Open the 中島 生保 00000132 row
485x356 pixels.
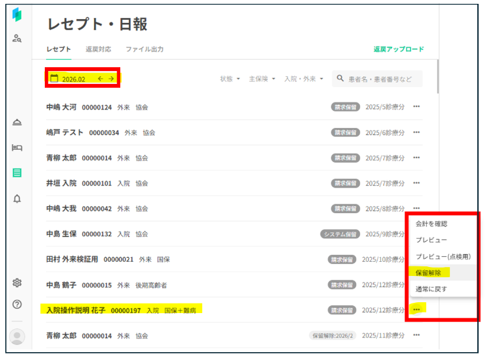tap(234, 234)
